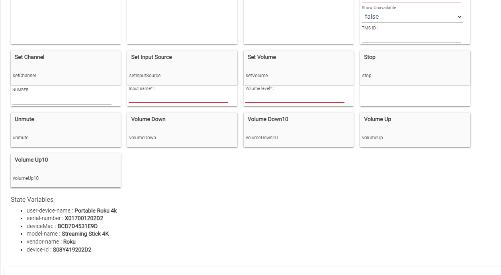Trigger the Unmute command
This screenshot has height=275, width=501.
[x=65, y=129]
